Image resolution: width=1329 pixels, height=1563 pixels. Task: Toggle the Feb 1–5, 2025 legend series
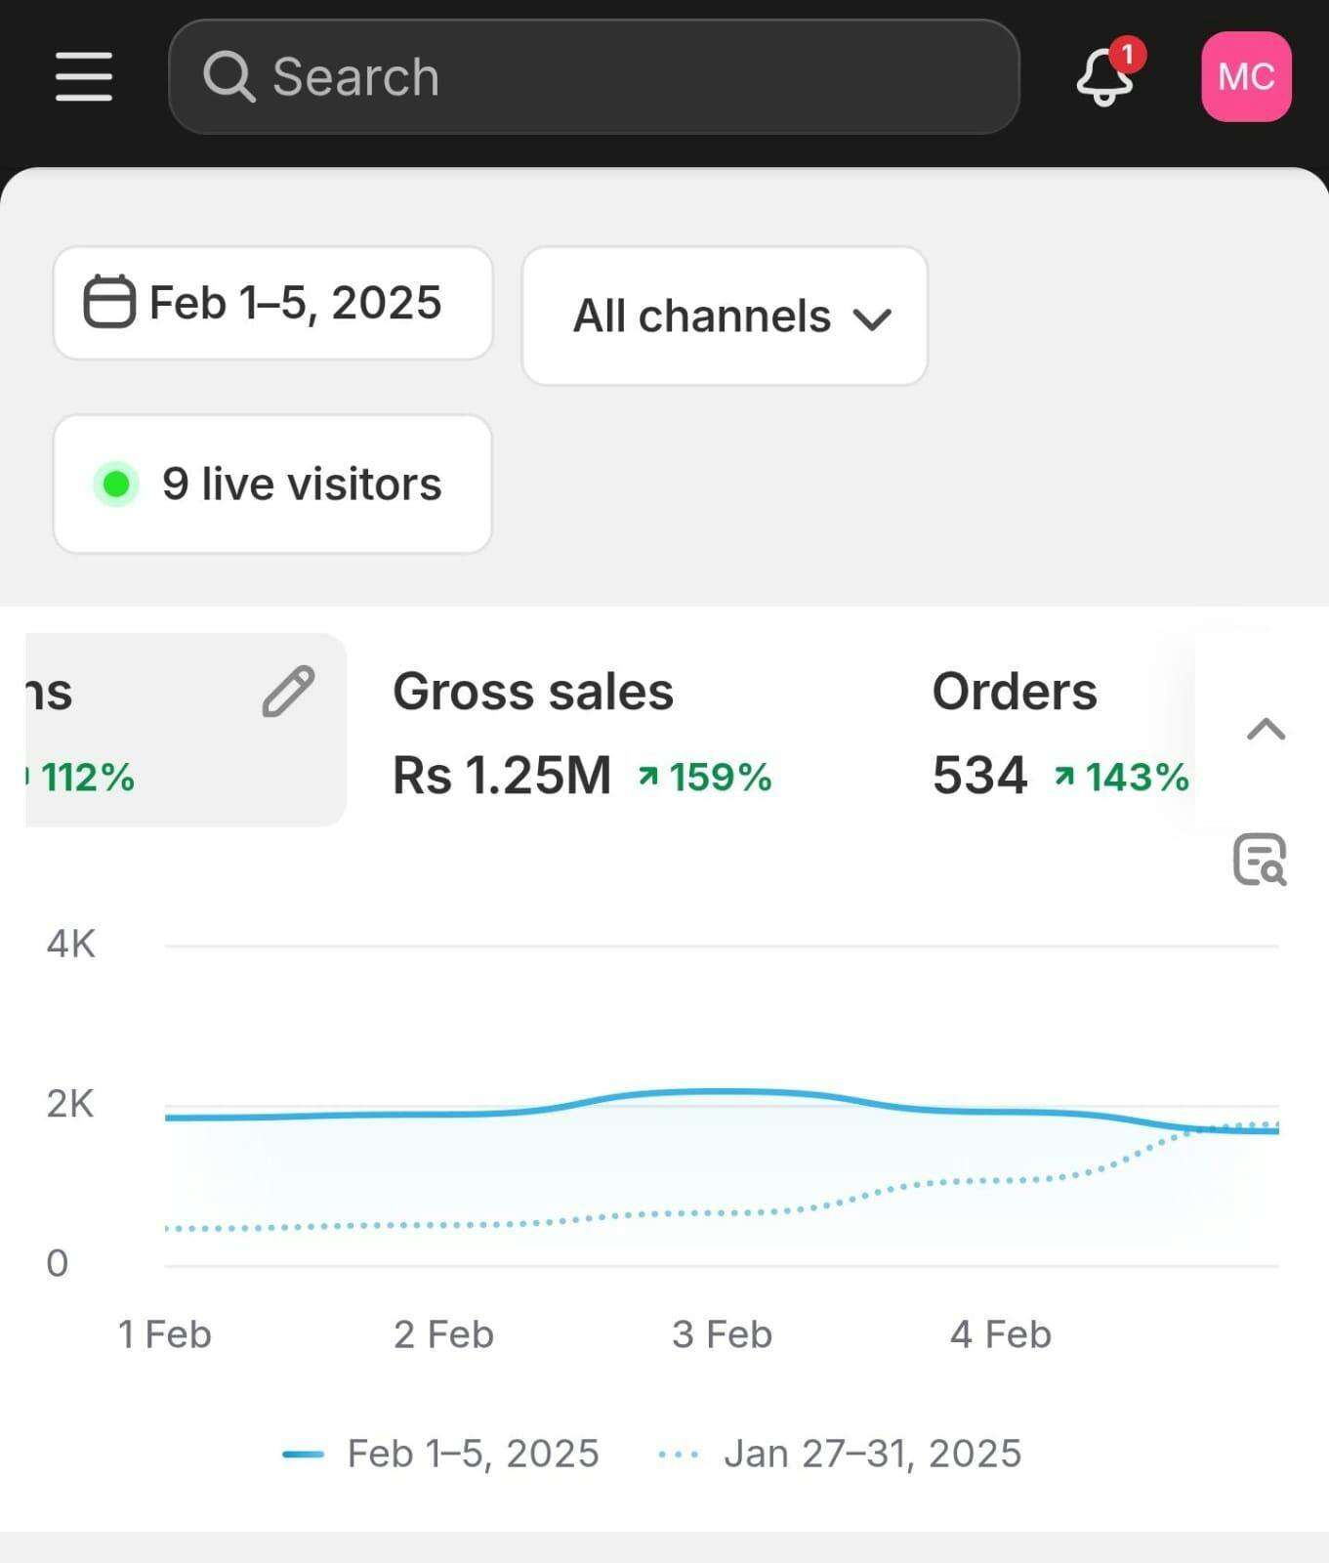pyautogui.click(x=441, y=1454)
